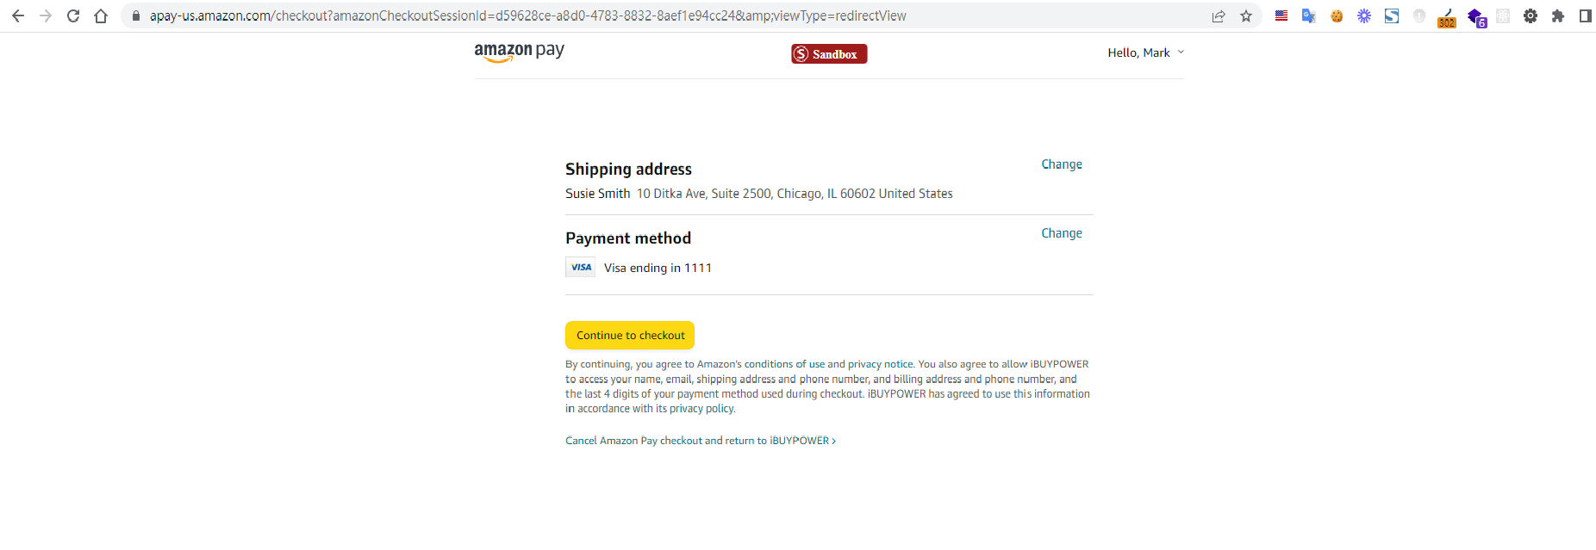Viewport: 1596px width, 550px height.
Task: Click the Visa card icon
Action: 581,268
